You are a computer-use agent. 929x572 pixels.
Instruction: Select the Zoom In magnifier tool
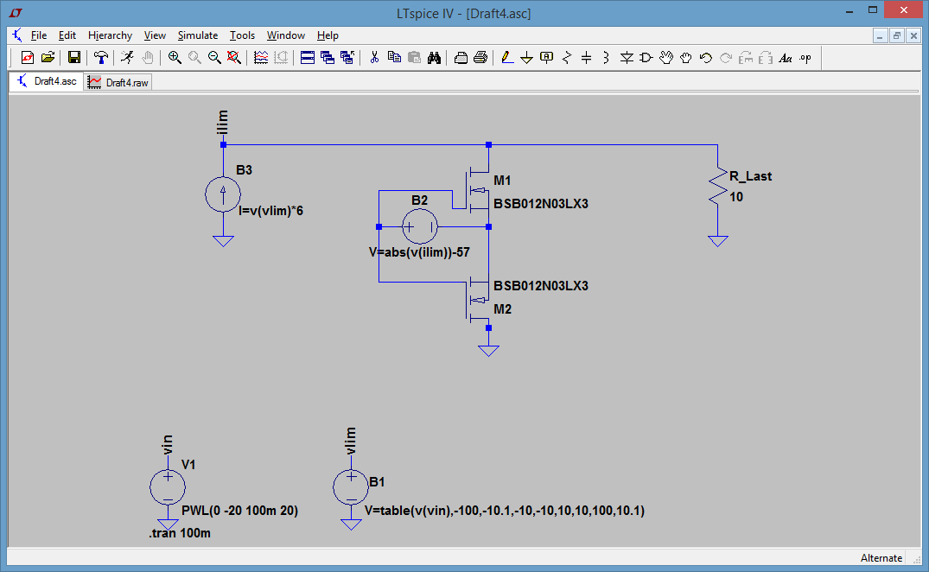click(x=175, y=57)
